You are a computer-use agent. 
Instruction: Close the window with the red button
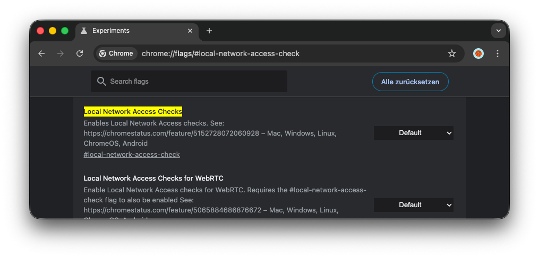pyautogui.click(x=40, y=31)
